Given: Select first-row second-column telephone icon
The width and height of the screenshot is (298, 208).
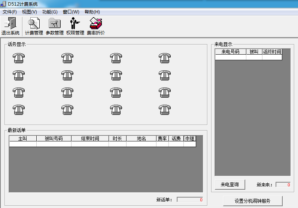Looking at the screenshot, I should tap(67, 58).
